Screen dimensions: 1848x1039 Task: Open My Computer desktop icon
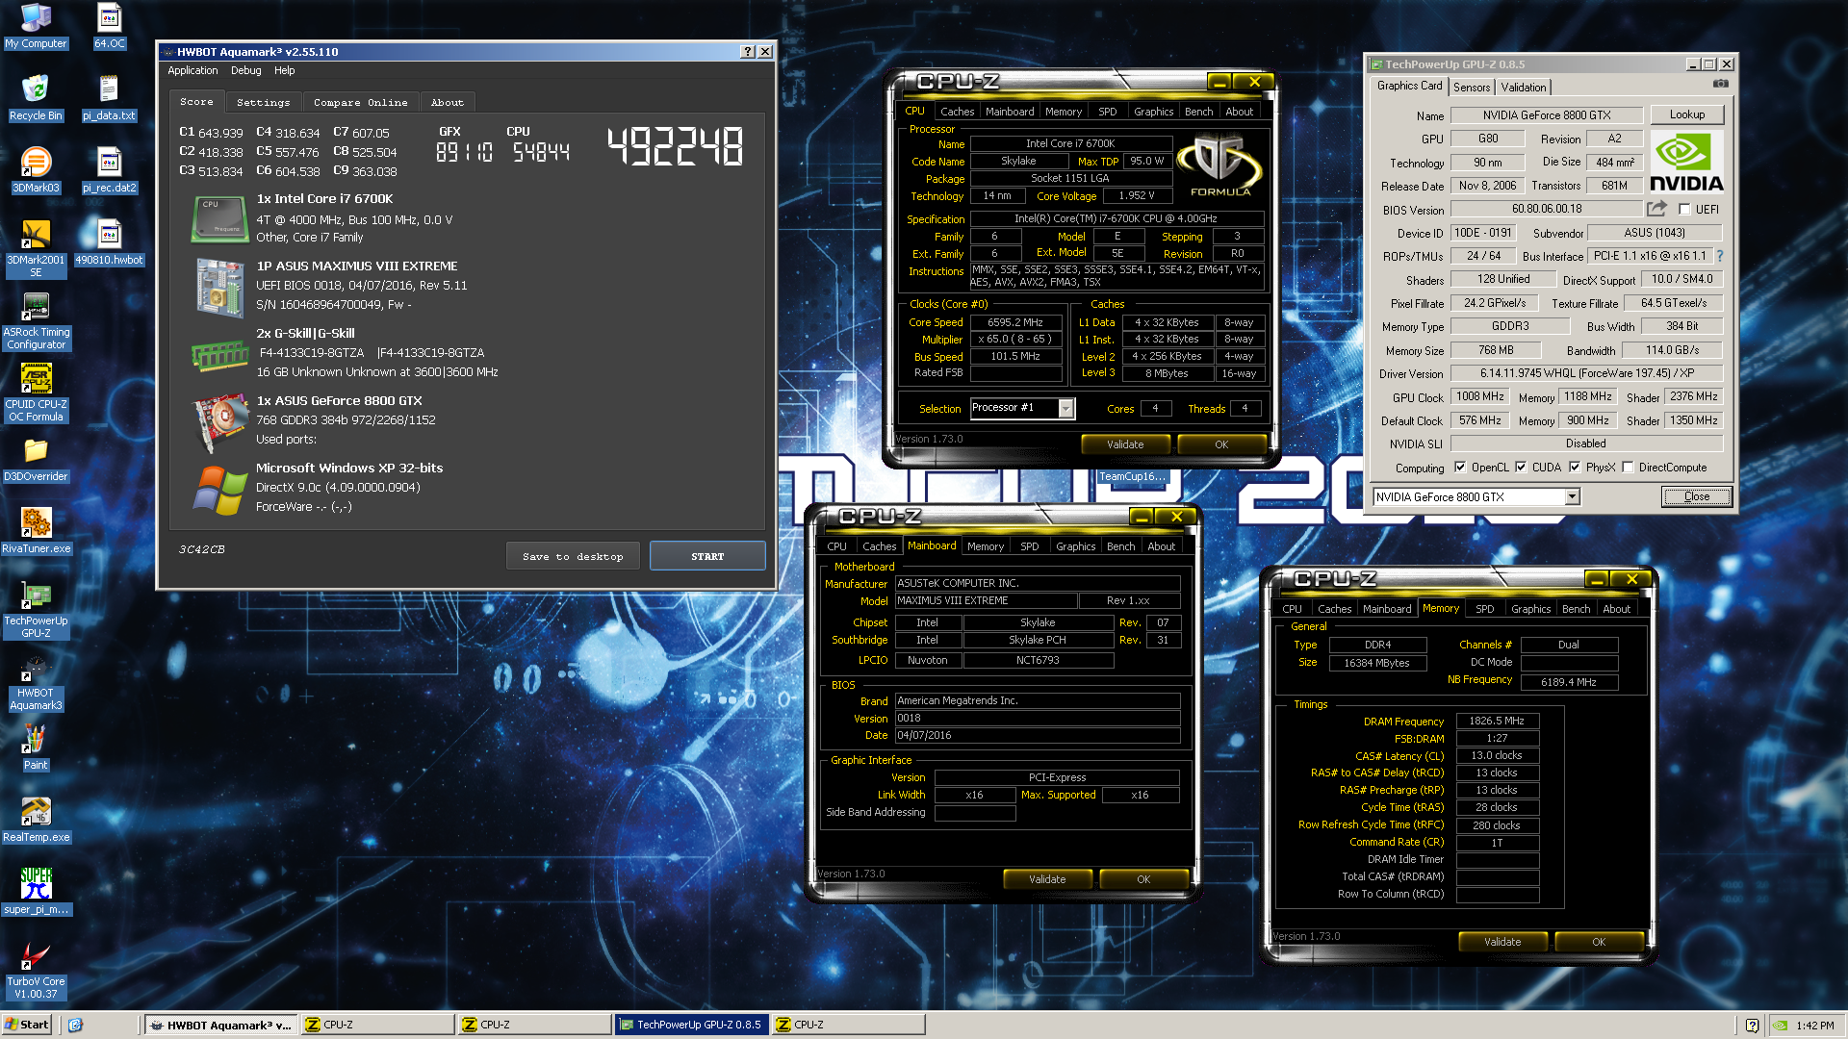(x=36, y=26)
